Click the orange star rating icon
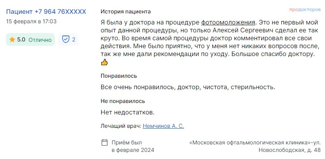 point(12,39)
